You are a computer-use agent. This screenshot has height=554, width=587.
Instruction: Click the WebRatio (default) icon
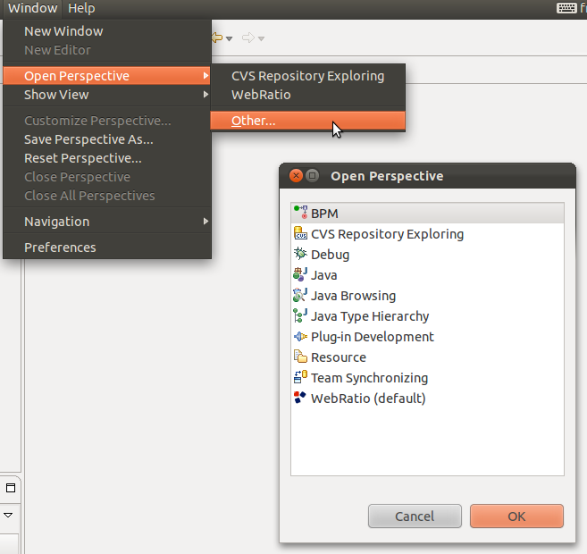click(x=300, y=397)
